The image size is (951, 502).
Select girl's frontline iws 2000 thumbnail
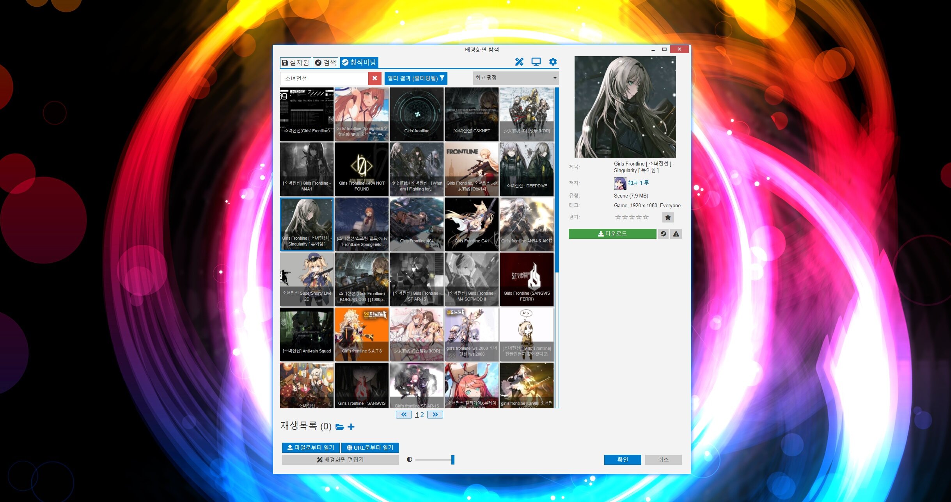click(x=472, y=334)
